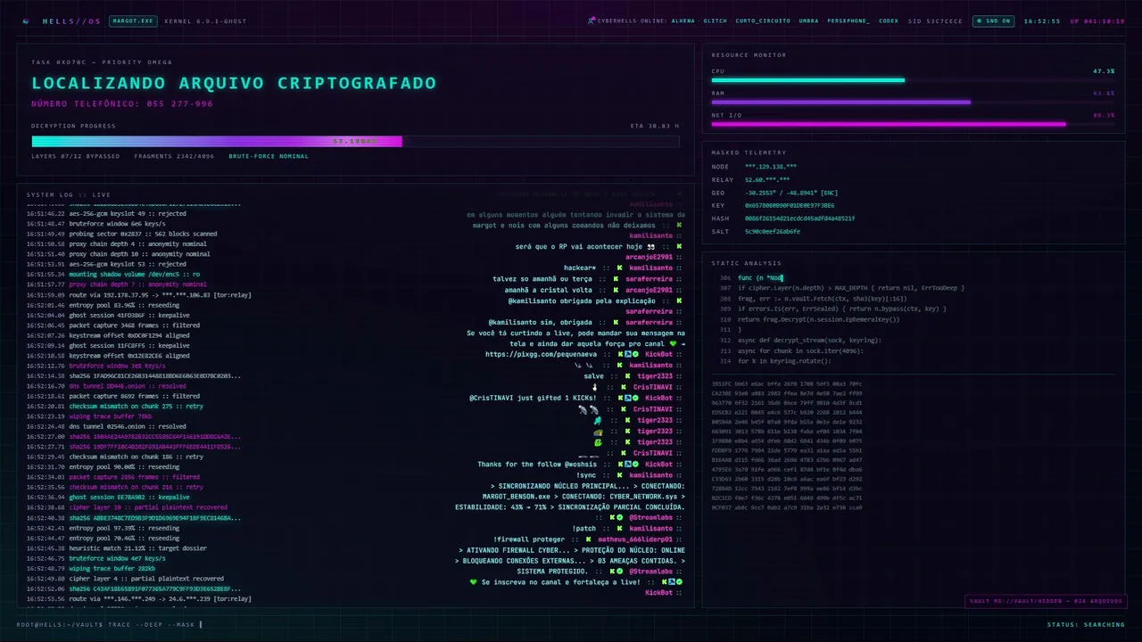Viewport: 1142px width, 642px height.
Task: Click the HASH value 0086f26154d21ecdcd45adfd4a40521f
Action: (799, 218)
